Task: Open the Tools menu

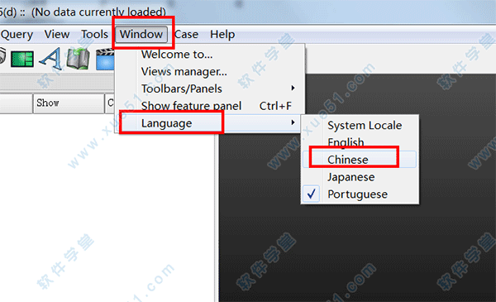Action: (x=94, y=34)
